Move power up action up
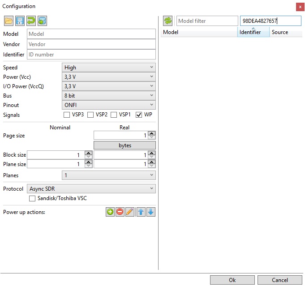305x286 pixels. (x=141, y=212)
